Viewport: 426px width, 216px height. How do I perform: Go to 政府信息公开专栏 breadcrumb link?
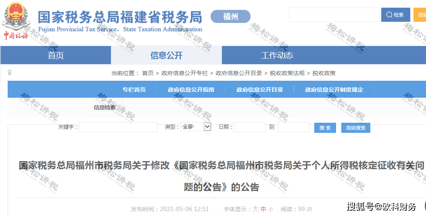click(184, 73)
